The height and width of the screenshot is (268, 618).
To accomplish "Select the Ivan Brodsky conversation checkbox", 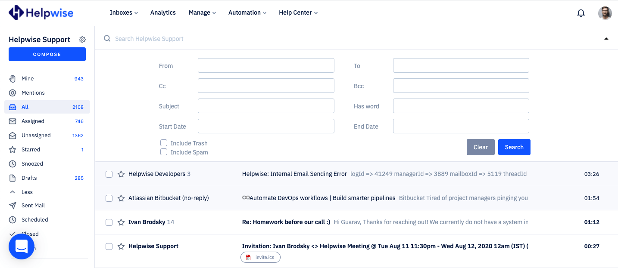I will point(109,222).
